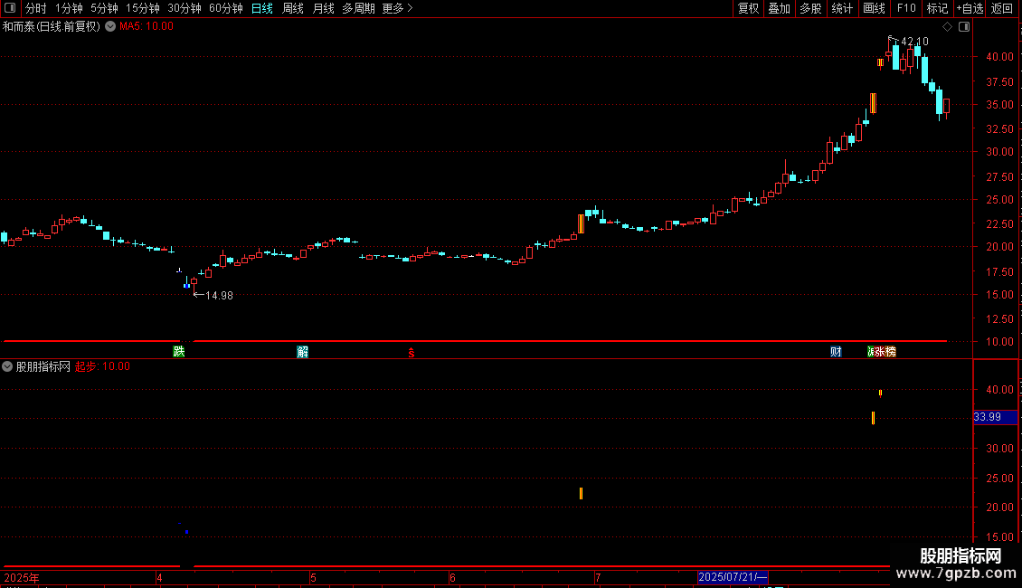Click the 42.10 high price label
Screen dimensions: 1022x588
[x=914, y=41]
